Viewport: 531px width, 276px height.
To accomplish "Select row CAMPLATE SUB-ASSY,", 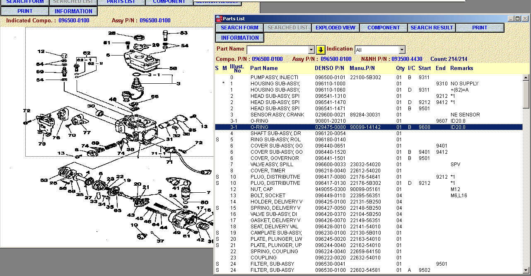I will 369,233.
